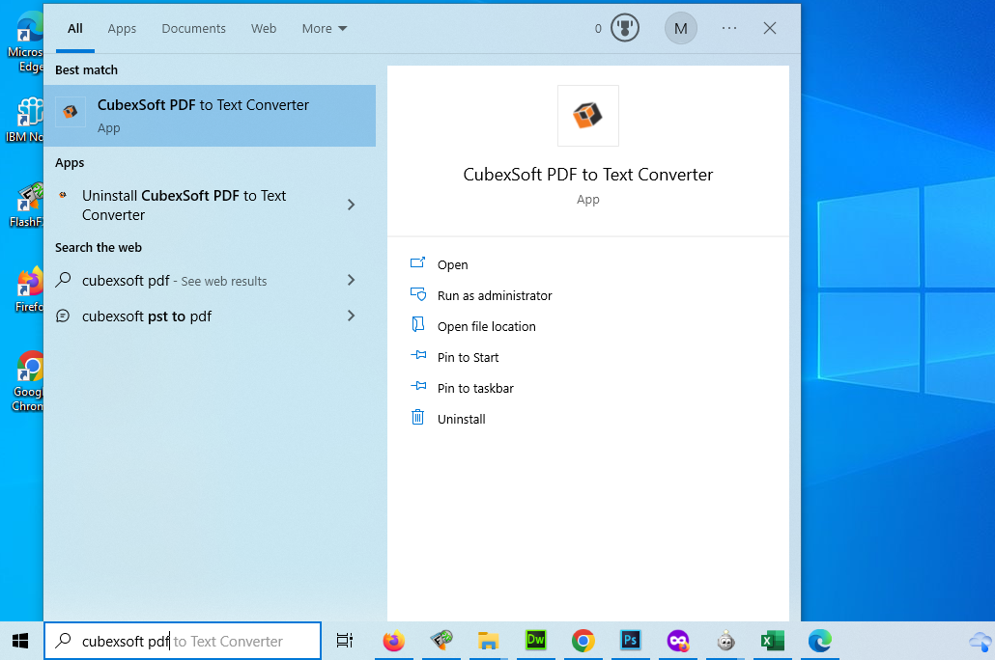Choose Uninstall in the app actions list
The width and height of the screenshot is (995, 660).
click(462, 419)
